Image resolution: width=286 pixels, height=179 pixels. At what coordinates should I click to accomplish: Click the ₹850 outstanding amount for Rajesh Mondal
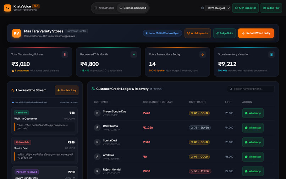tap(147, 171)
